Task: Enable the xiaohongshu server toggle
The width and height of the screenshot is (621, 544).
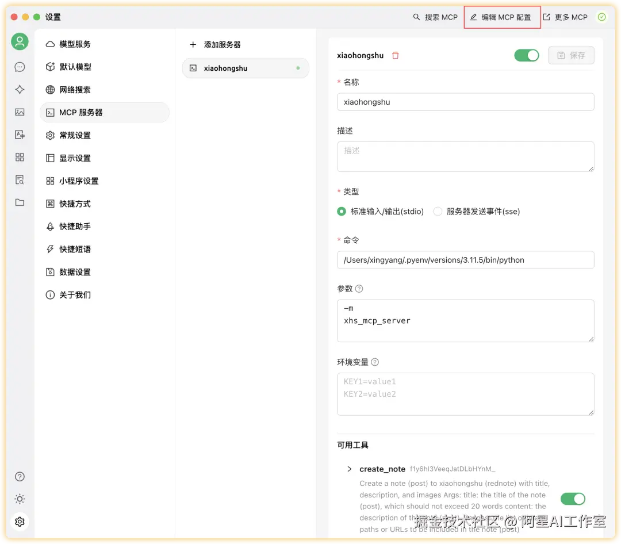Action: pos(526,55)
